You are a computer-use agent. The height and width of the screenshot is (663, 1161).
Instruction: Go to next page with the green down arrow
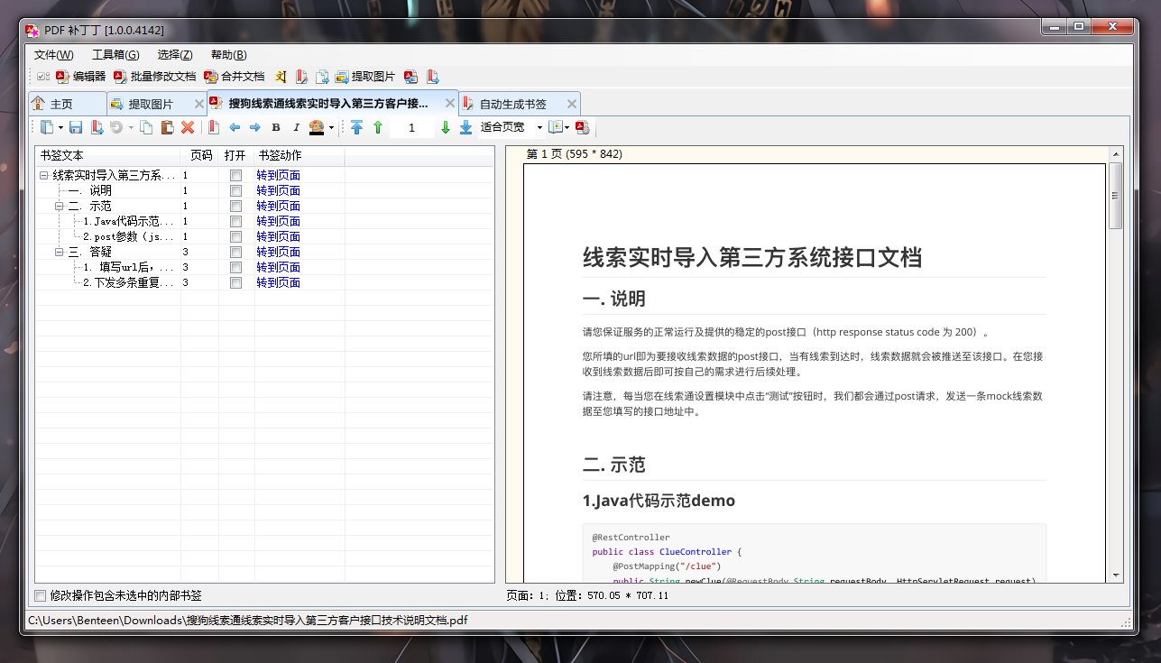tap(445, 128)
